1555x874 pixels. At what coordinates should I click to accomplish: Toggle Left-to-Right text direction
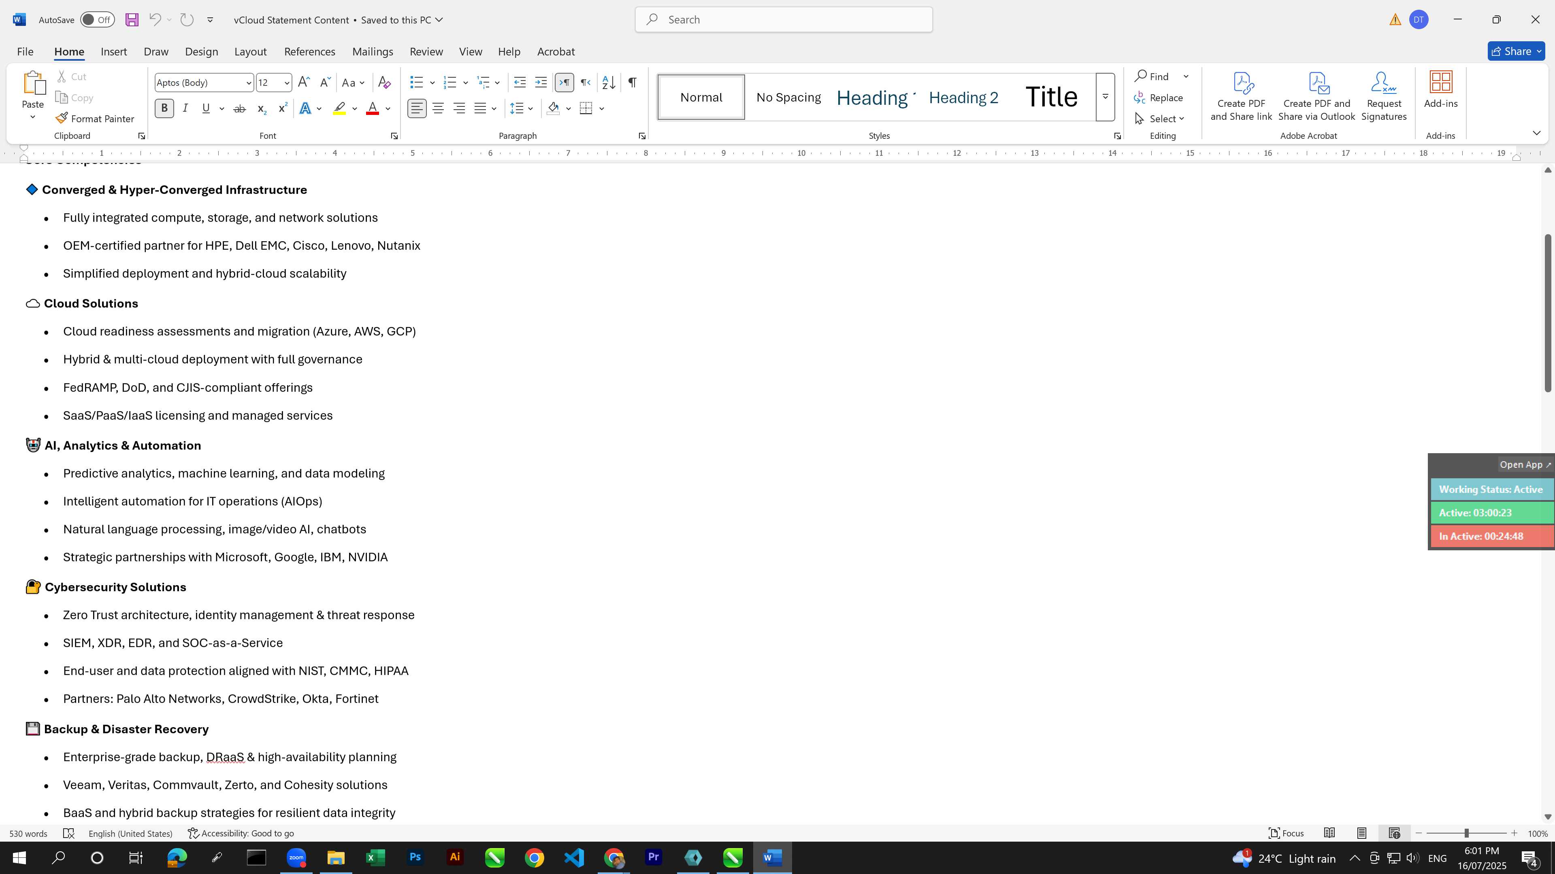pyautogui.click(x=564, y=83)
